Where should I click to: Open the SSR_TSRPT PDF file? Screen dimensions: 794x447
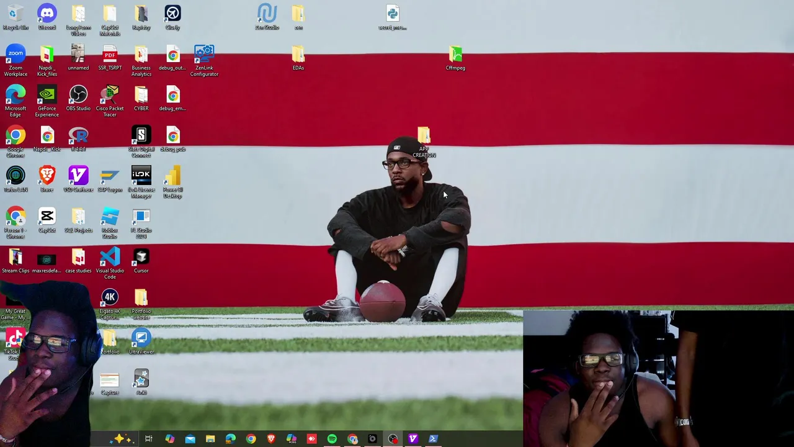click(110, 58)
